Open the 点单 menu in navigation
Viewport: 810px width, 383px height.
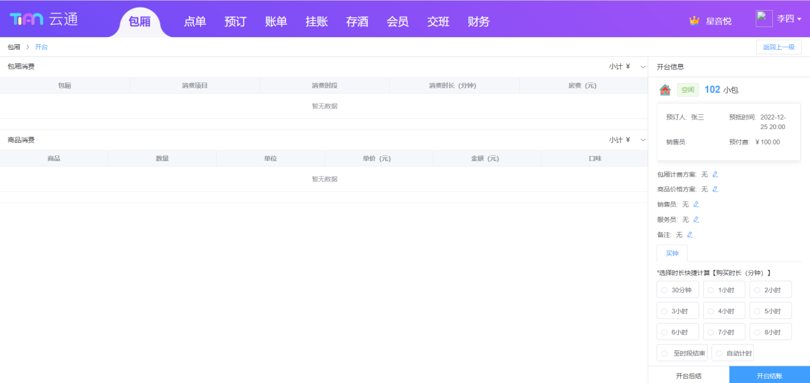[195, 22]
